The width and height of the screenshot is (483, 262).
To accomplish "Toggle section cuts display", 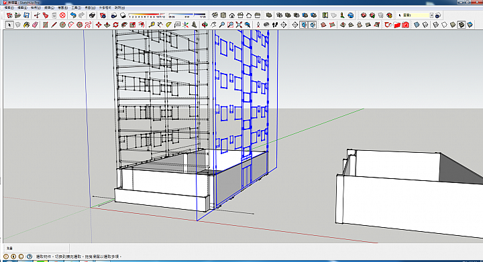I will click(313, 25).
